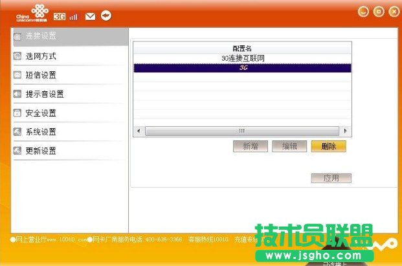Image resolution: width=402 pixels, height=266 pixels.
Task: Open the 连接设置 menu item
Action: [x=71, y=37]
